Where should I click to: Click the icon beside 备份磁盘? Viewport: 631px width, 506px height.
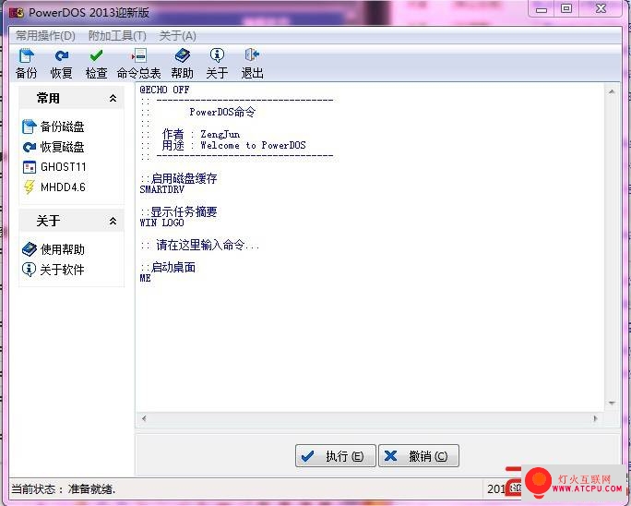tap(29, 126)
